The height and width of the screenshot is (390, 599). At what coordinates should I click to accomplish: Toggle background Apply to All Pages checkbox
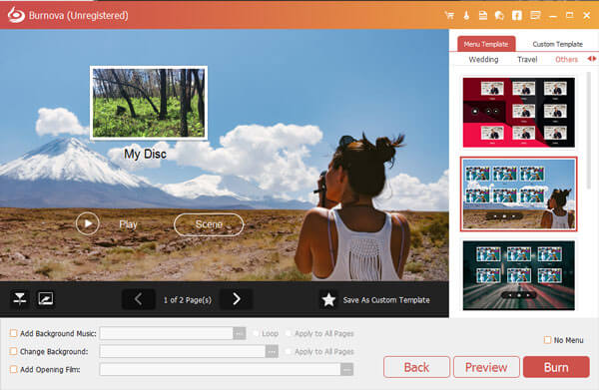click(289, 351)
